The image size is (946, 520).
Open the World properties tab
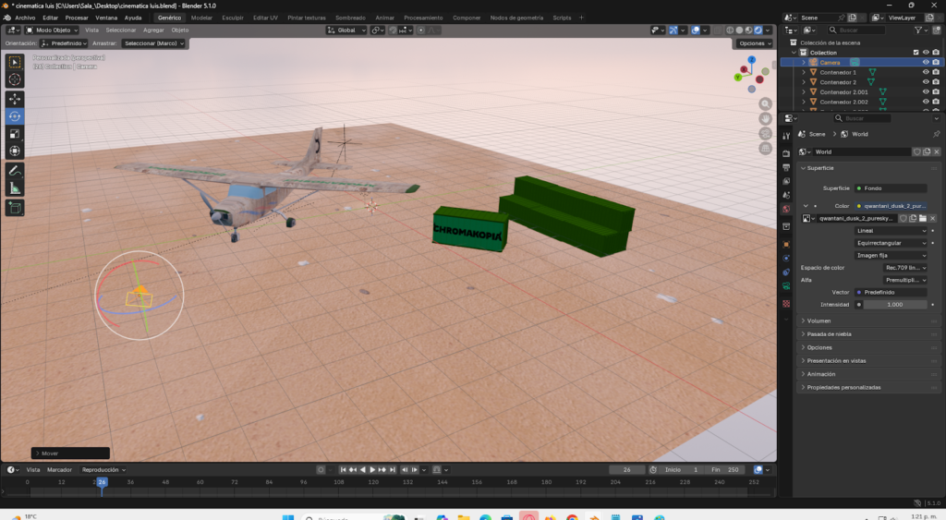click(x=786, y=209)
